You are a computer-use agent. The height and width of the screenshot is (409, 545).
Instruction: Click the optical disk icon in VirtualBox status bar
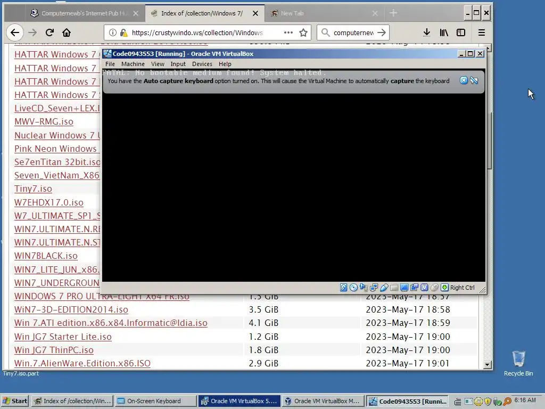pyautogui.click(x=353, y=287)
